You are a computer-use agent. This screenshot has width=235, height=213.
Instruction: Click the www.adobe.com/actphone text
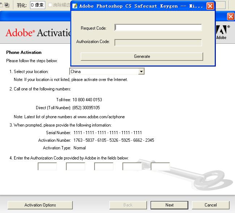click(101, 117)
